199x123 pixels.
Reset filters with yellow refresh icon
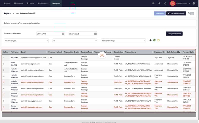tap(158, 40)
